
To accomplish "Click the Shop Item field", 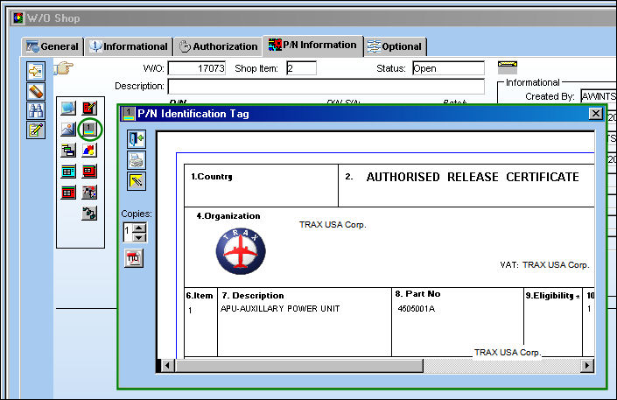I will coord(301,68).
